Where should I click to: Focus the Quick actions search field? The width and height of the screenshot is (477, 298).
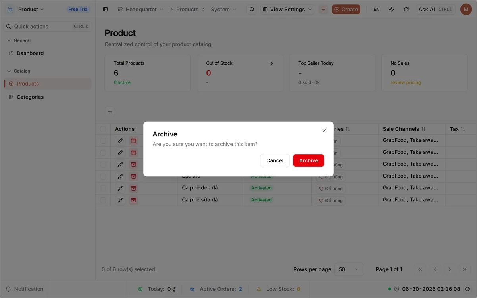(48, 27)
